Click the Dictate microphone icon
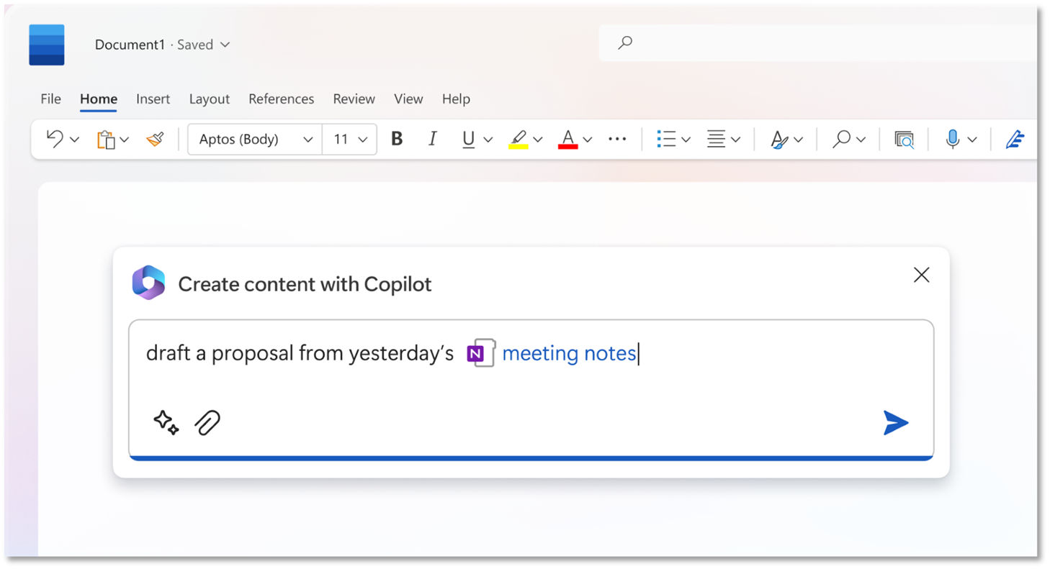 point(953,139)
